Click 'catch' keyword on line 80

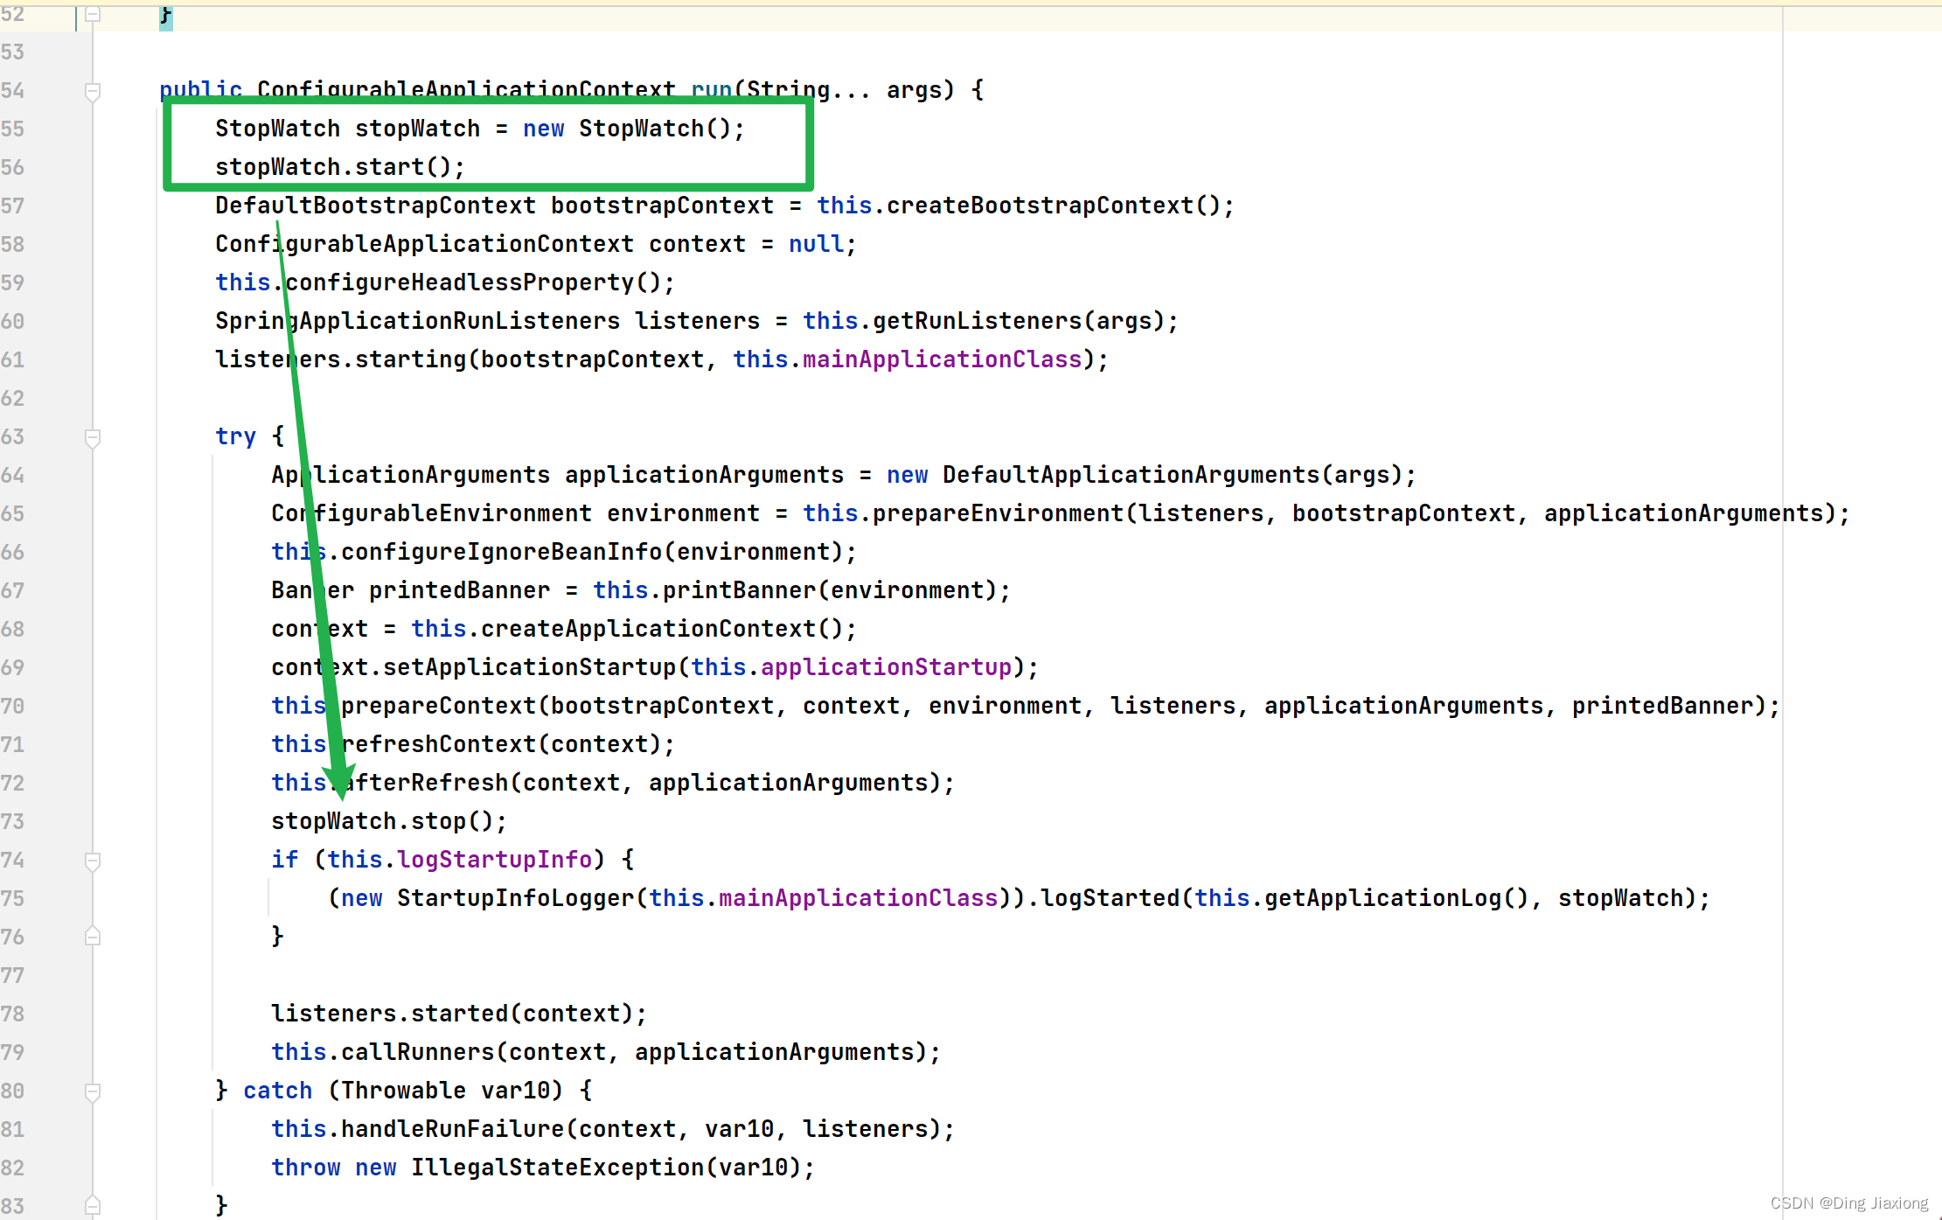point(277,1091)
